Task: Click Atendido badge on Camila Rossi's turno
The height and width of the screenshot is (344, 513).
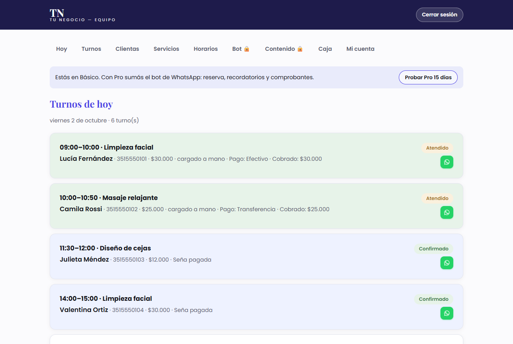Action: [437, 198]
